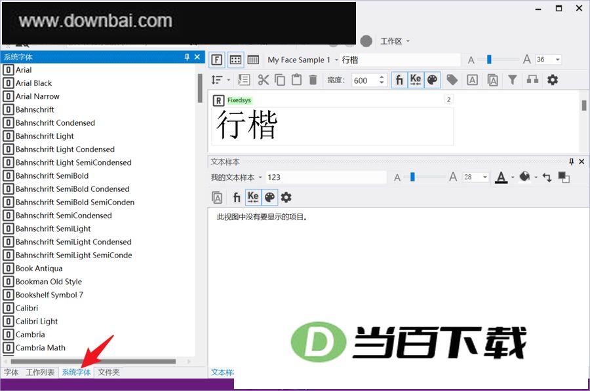Click the sort order icon
This screenshot has width=590, height=391.
pos(217,80)
